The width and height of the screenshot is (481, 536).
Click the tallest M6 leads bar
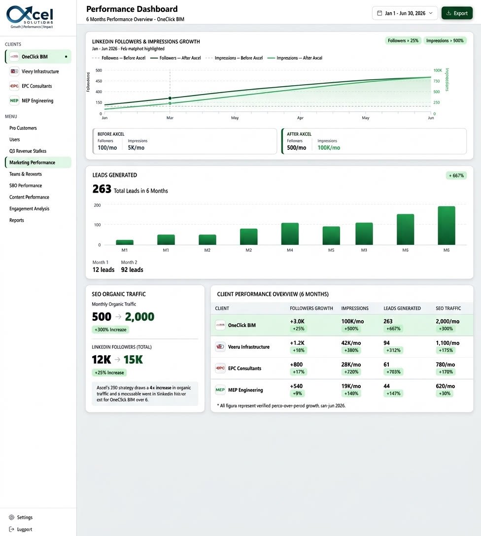[x=447, y=226]
